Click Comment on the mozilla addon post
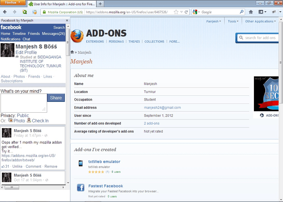The width and height of the screenshot is (283, 202). 34,166
